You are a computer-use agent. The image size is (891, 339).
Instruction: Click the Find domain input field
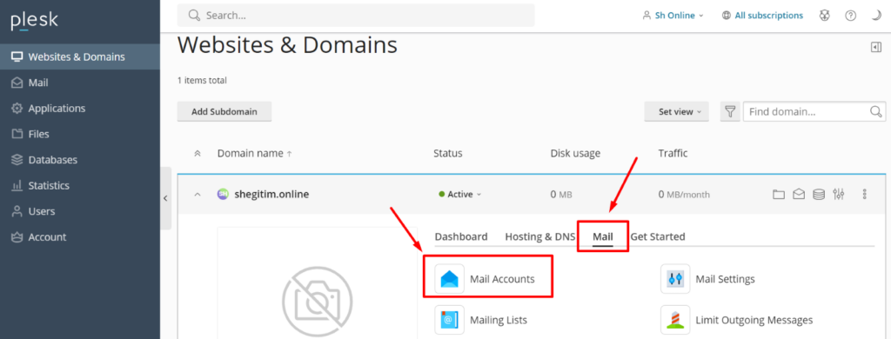click(x=814, y=112)
